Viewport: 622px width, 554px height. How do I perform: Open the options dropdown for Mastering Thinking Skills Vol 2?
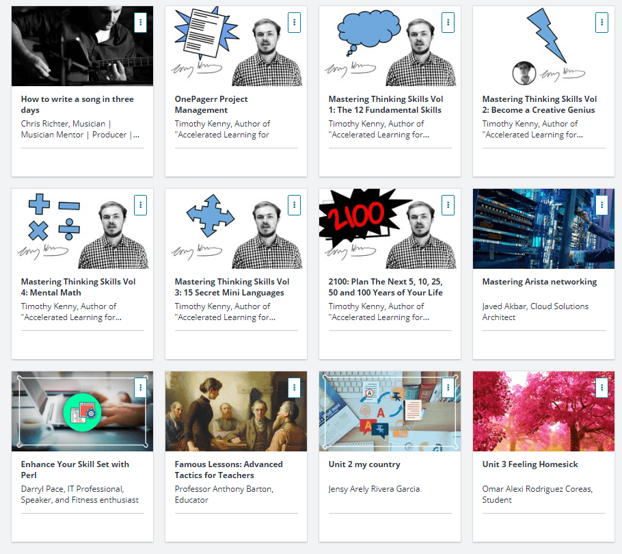601,22
